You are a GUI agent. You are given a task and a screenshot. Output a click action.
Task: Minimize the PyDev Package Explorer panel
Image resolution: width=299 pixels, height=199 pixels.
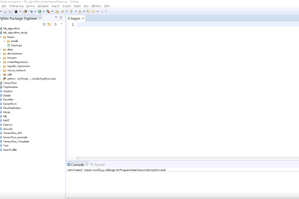point(56,18)
